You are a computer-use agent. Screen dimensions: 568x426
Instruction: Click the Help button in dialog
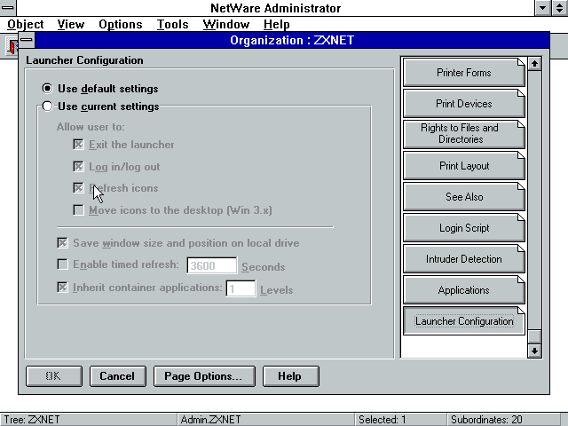click(290, 376)
